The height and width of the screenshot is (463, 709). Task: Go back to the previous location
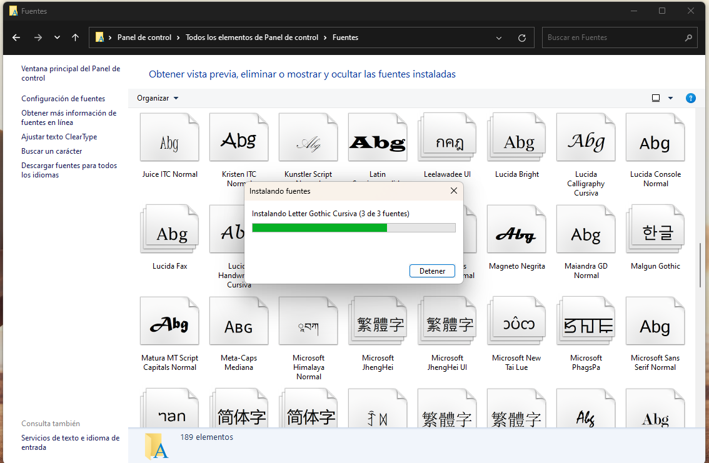click(16, 37)
